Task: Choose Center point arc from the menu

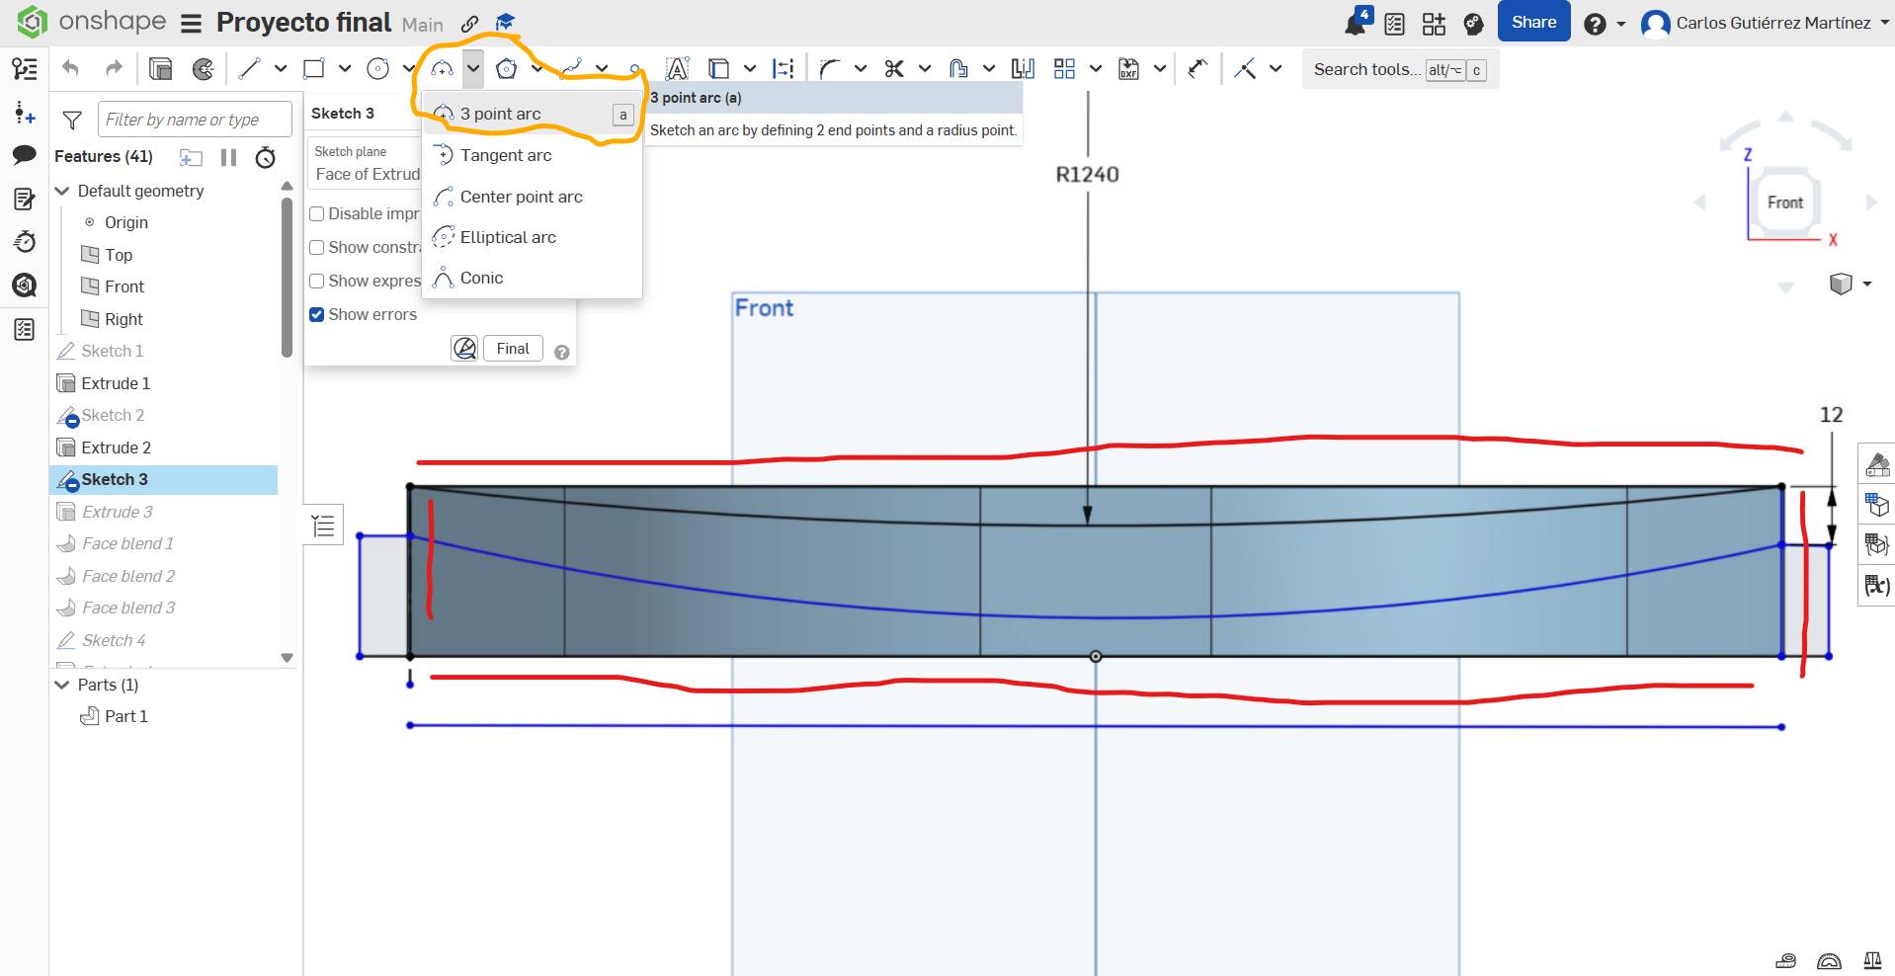Action: point(533,197)
